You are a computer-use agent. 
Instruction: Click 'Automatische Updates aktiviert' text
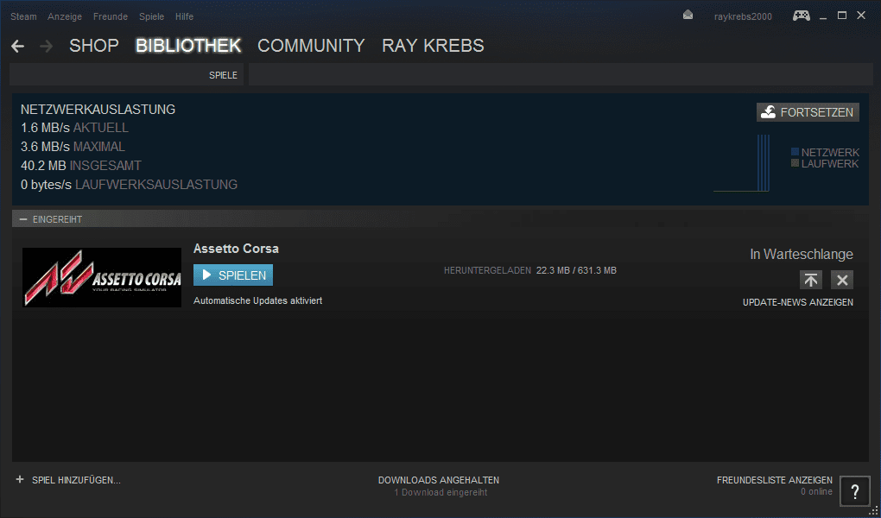click(x=258, y=300)
